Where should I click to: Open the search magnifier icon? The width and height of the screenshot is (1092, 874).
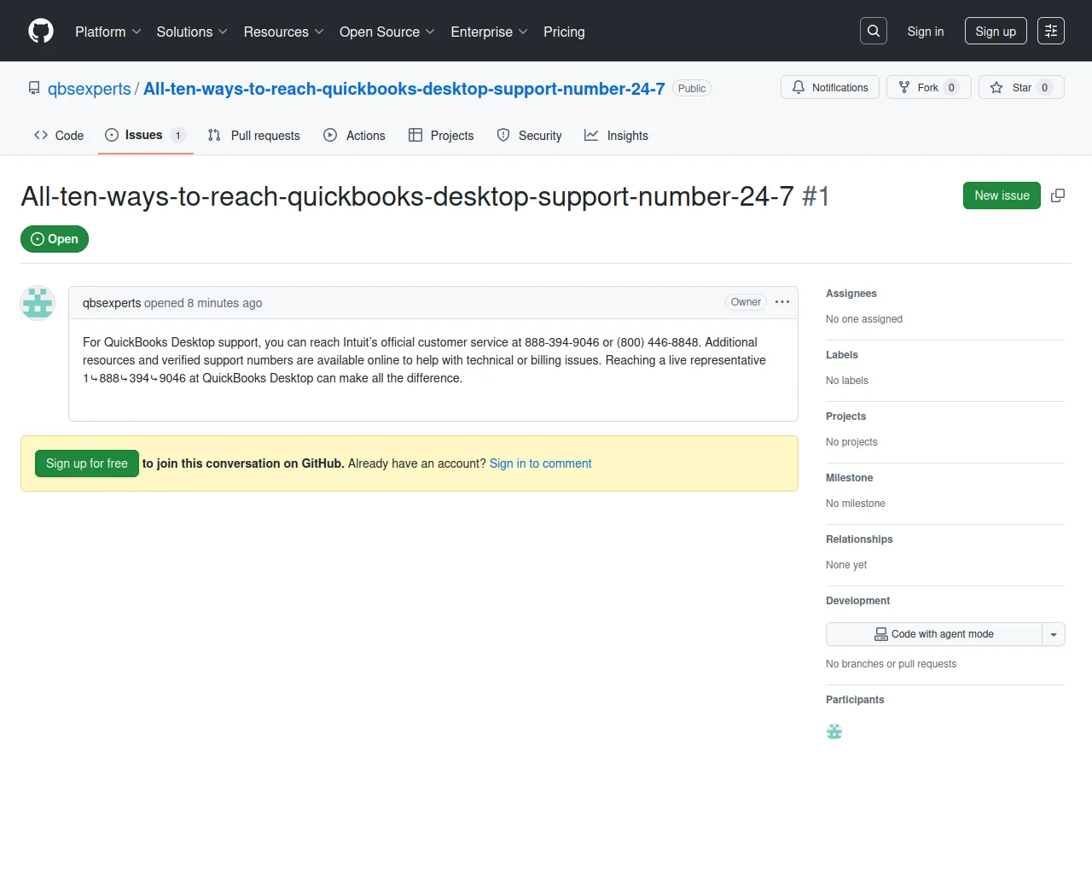[874, 32]
